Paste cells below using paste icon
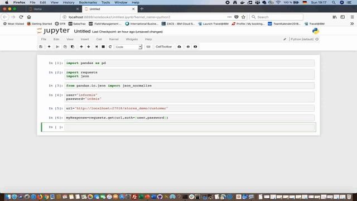This screenshot has width=357, height=201. (x=73, y=47)
